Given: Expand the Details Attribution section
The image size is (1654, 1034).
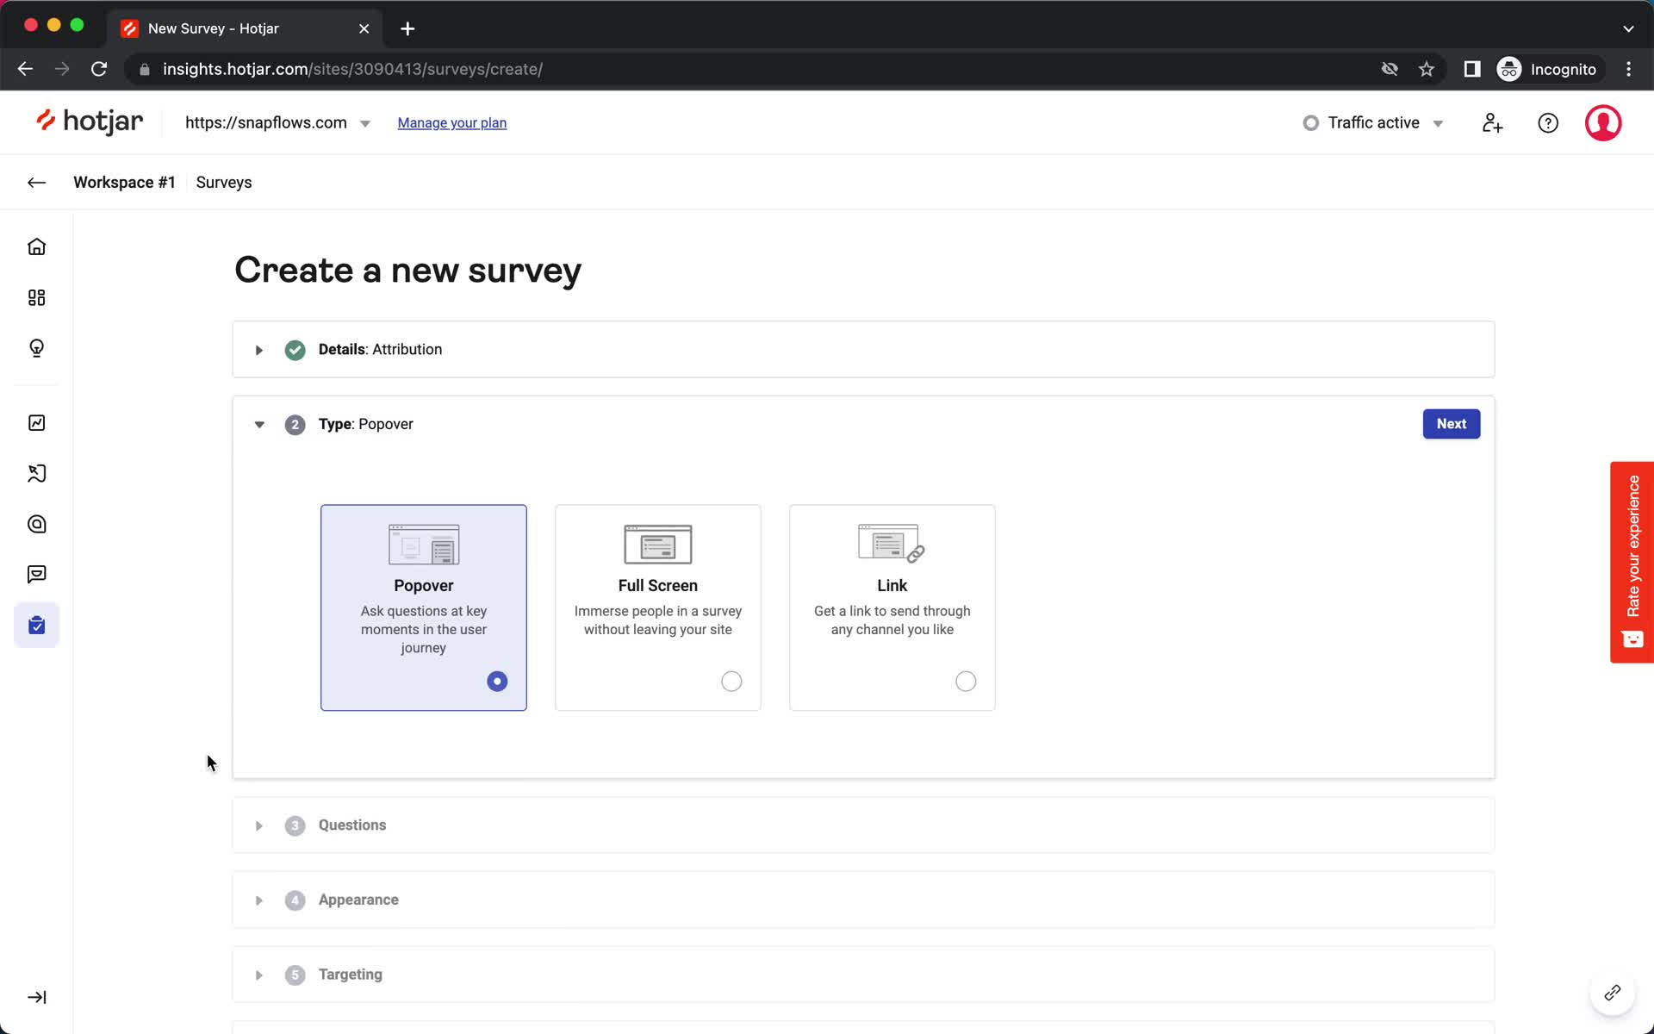Looking at the screenshot, I should point(259,349).
